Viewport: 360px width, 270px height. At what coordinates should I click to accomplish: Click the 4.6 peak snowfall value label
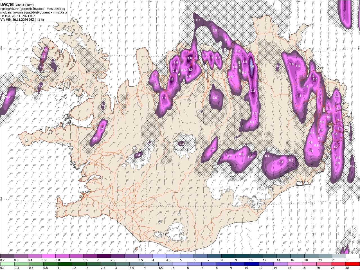click(x=252, y=67)
